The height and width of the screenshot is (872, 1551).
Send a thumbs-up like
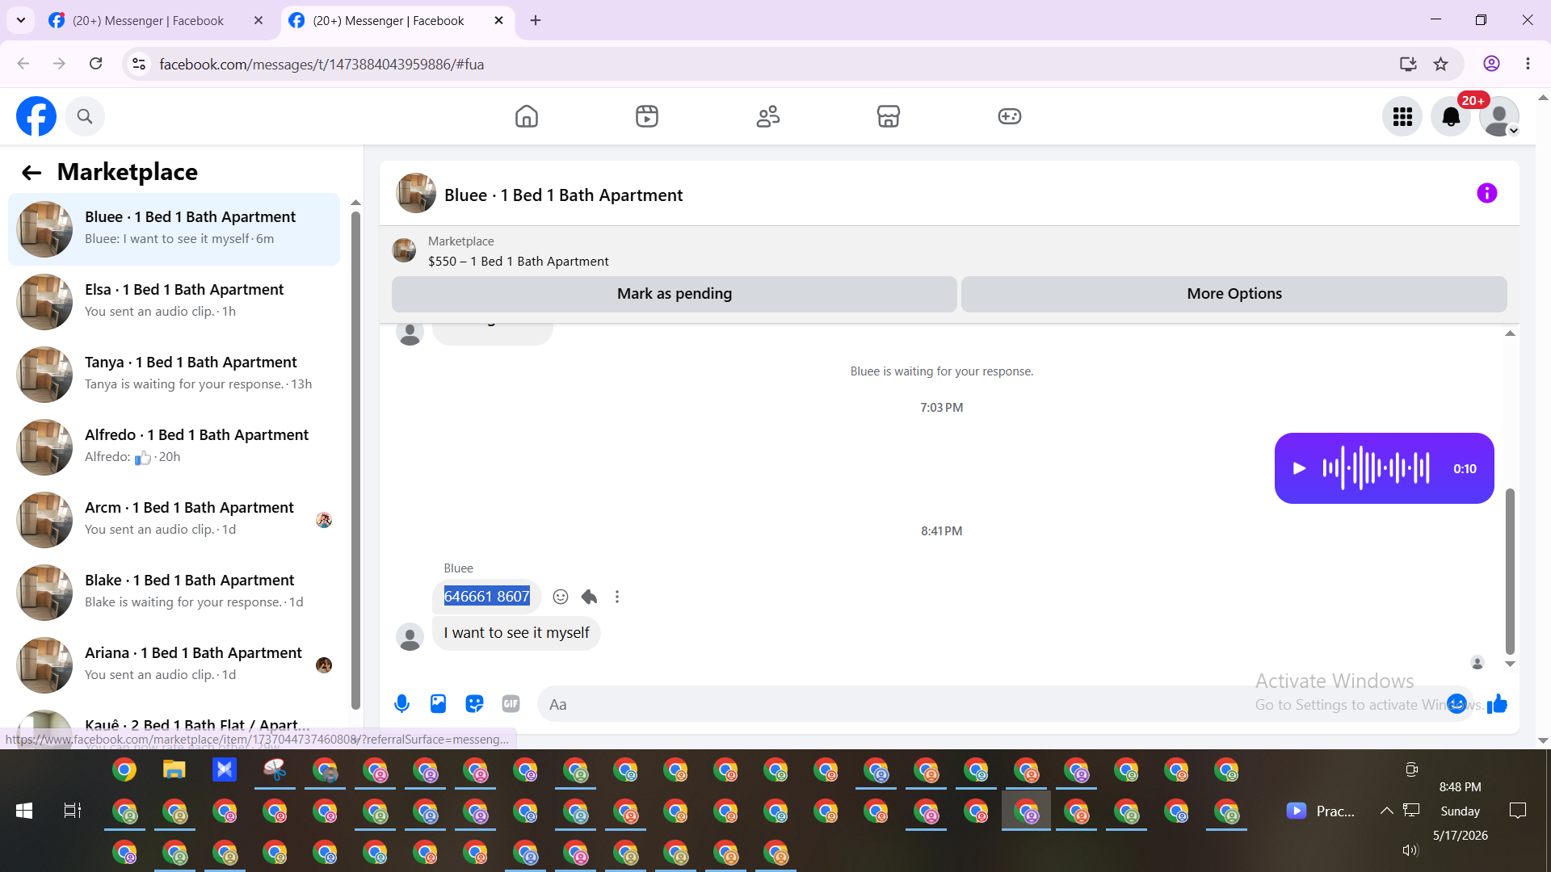(1497, 704)
